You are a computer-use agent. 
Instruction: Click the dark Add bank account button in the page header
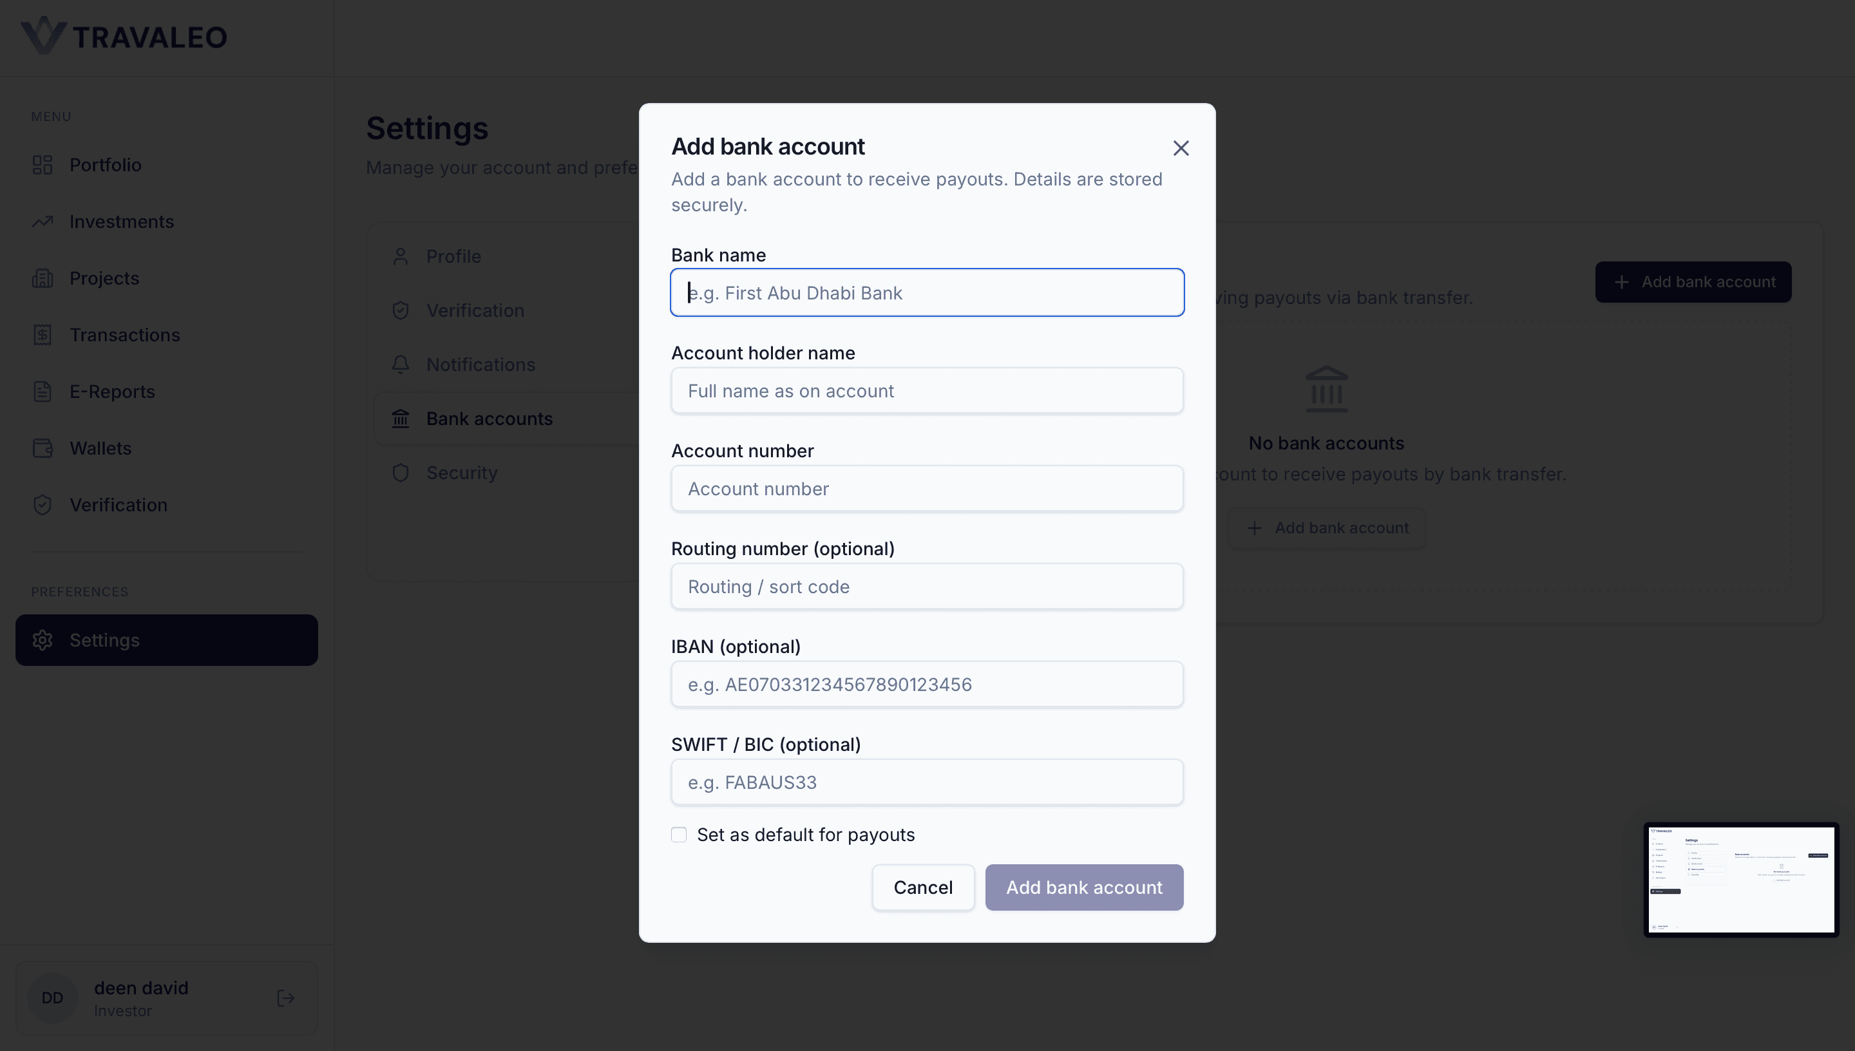(1693, 281)
